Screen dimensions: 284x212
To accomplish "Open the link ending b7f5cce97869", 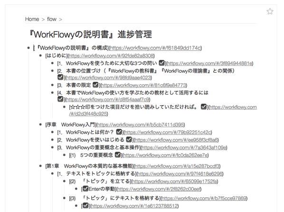I will 204,198.
